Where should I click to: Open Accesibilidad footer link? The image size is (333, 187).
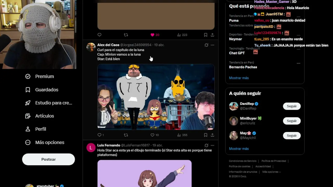coord(263,166)
